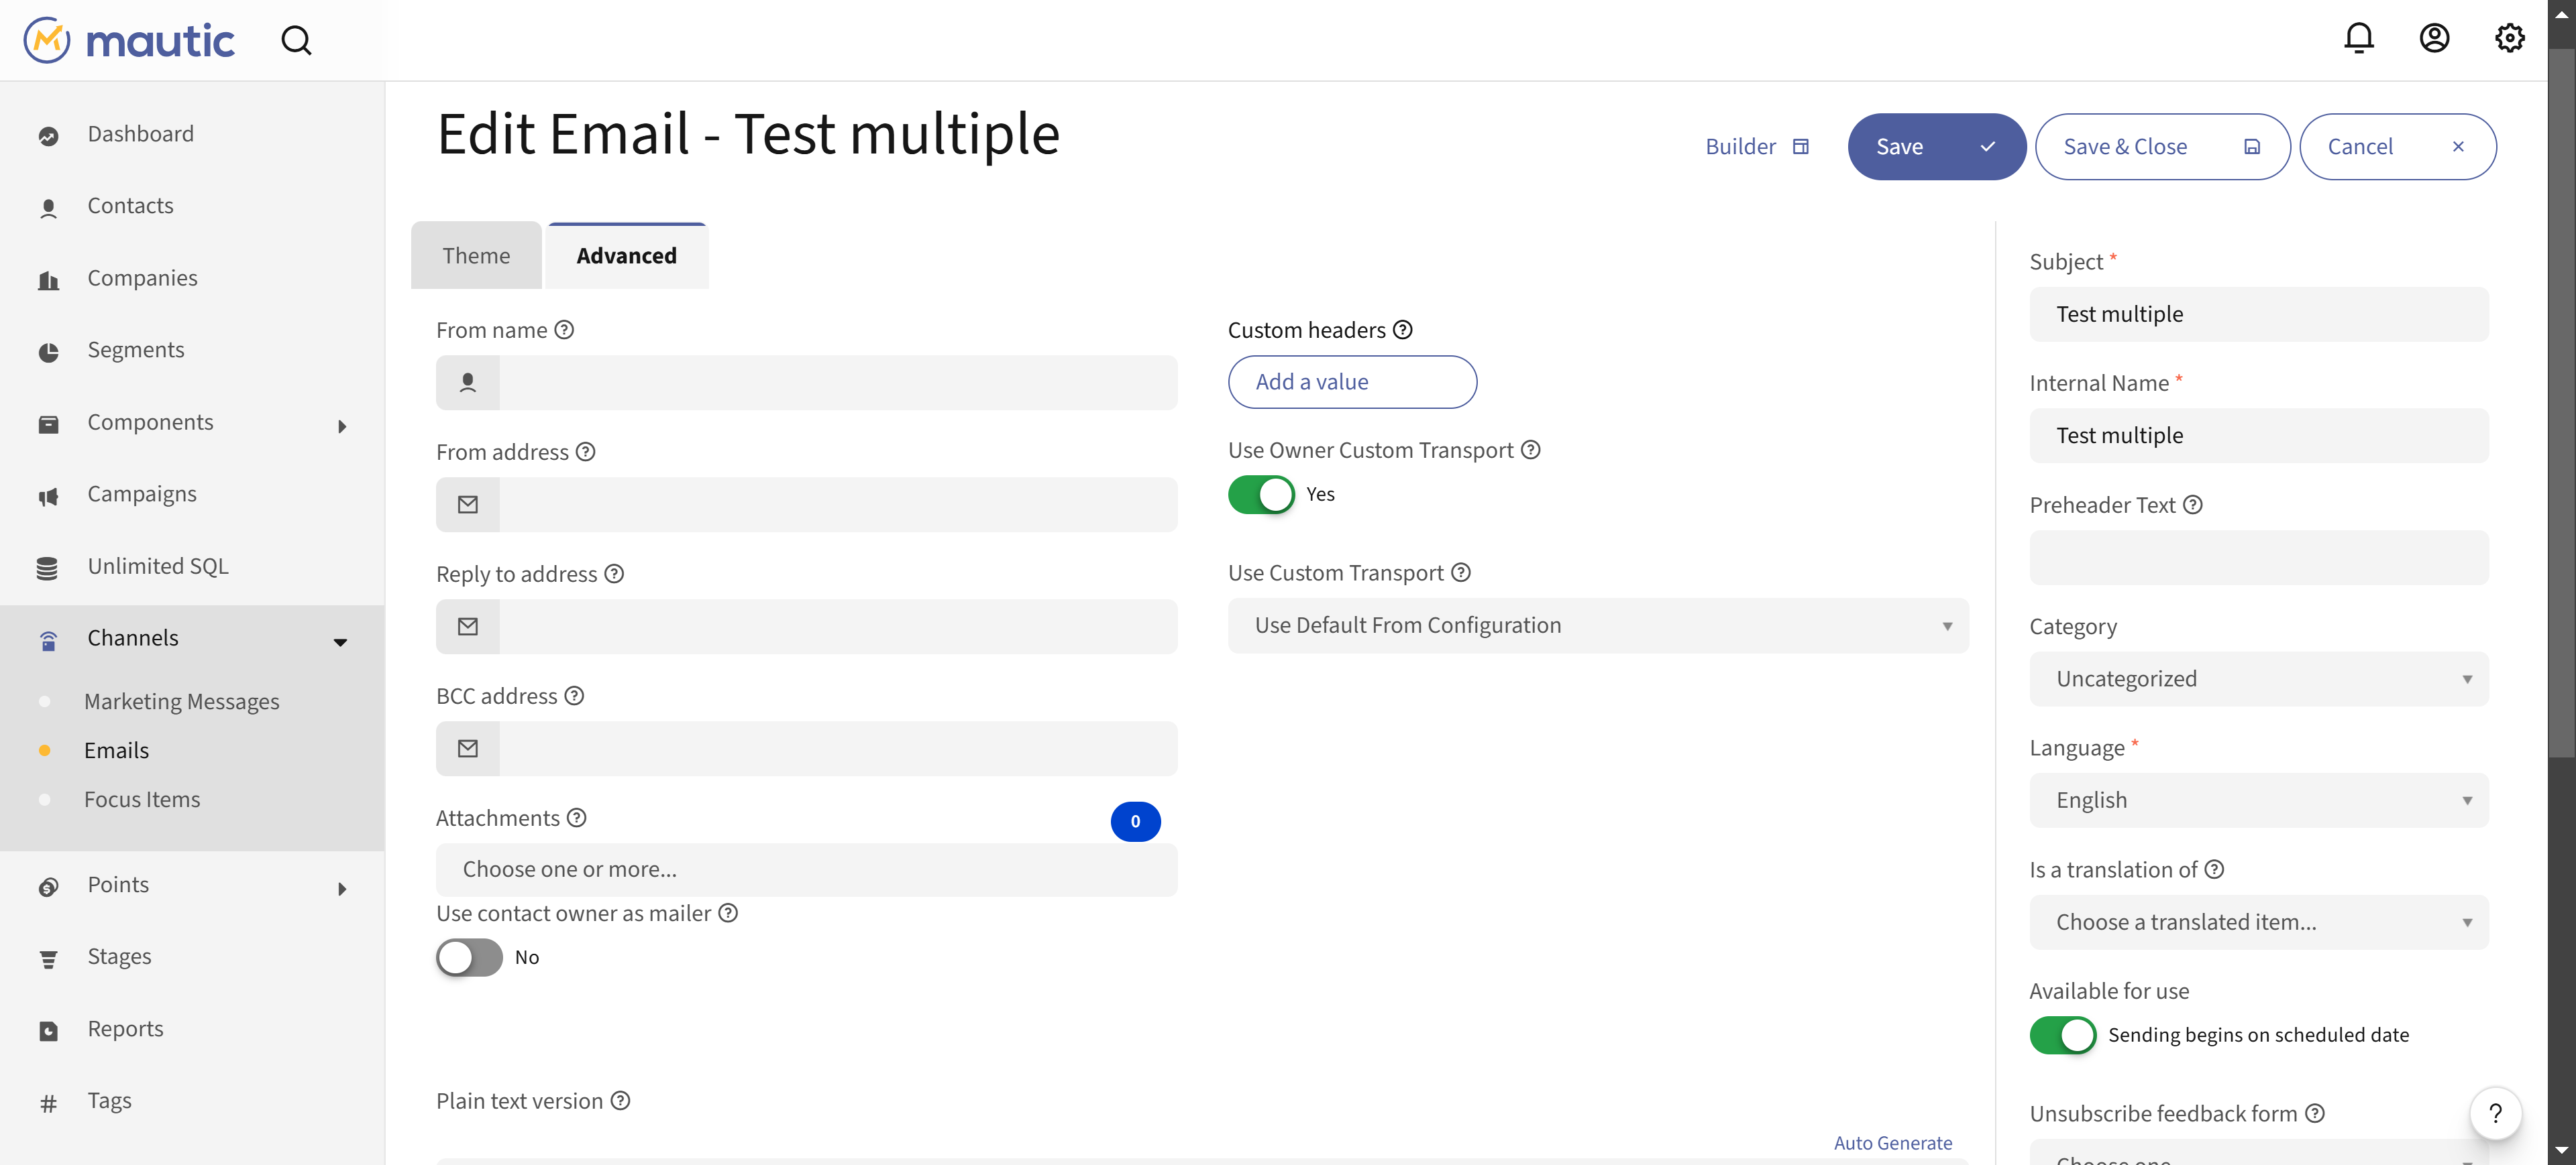Click the From name person icon

pos(467,381)
